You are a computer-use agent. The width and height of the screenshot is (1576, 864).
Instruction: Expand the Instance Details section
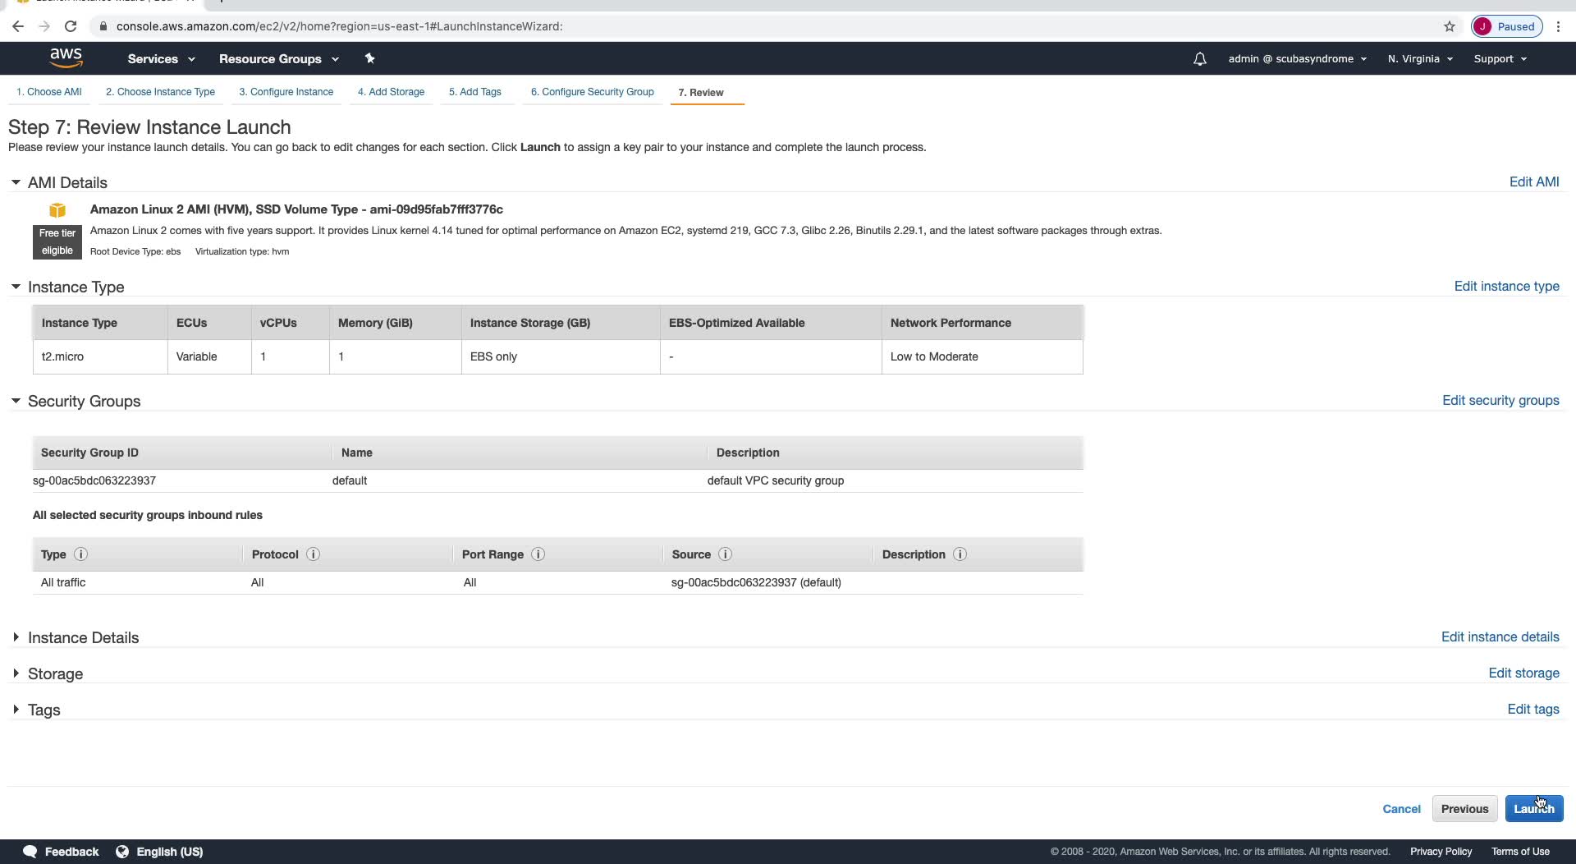pos(16,637)
